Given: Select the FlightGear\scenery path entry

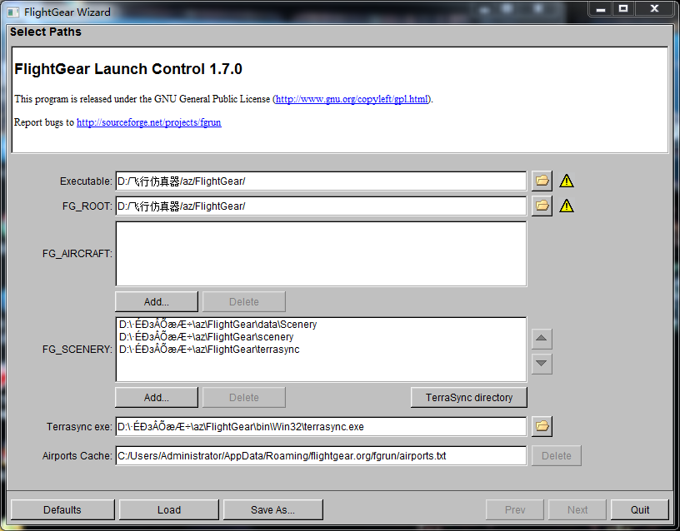Looking at the screenshot, I should coord(206,337).
